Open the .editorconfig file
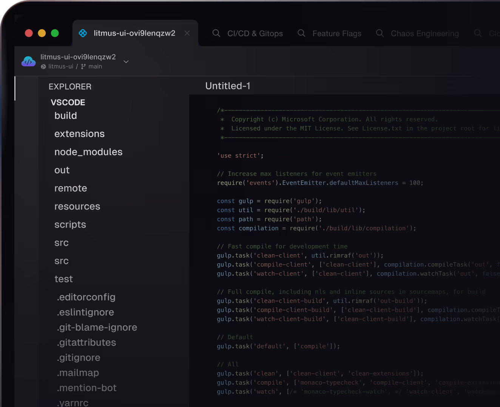Image resolution: width=500 pixels, height=407 pixels. click(86, 297)
